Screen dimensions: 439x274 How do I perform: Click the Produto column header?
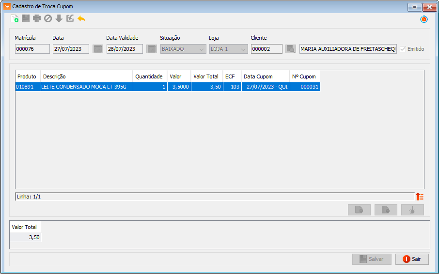[28, 76]
